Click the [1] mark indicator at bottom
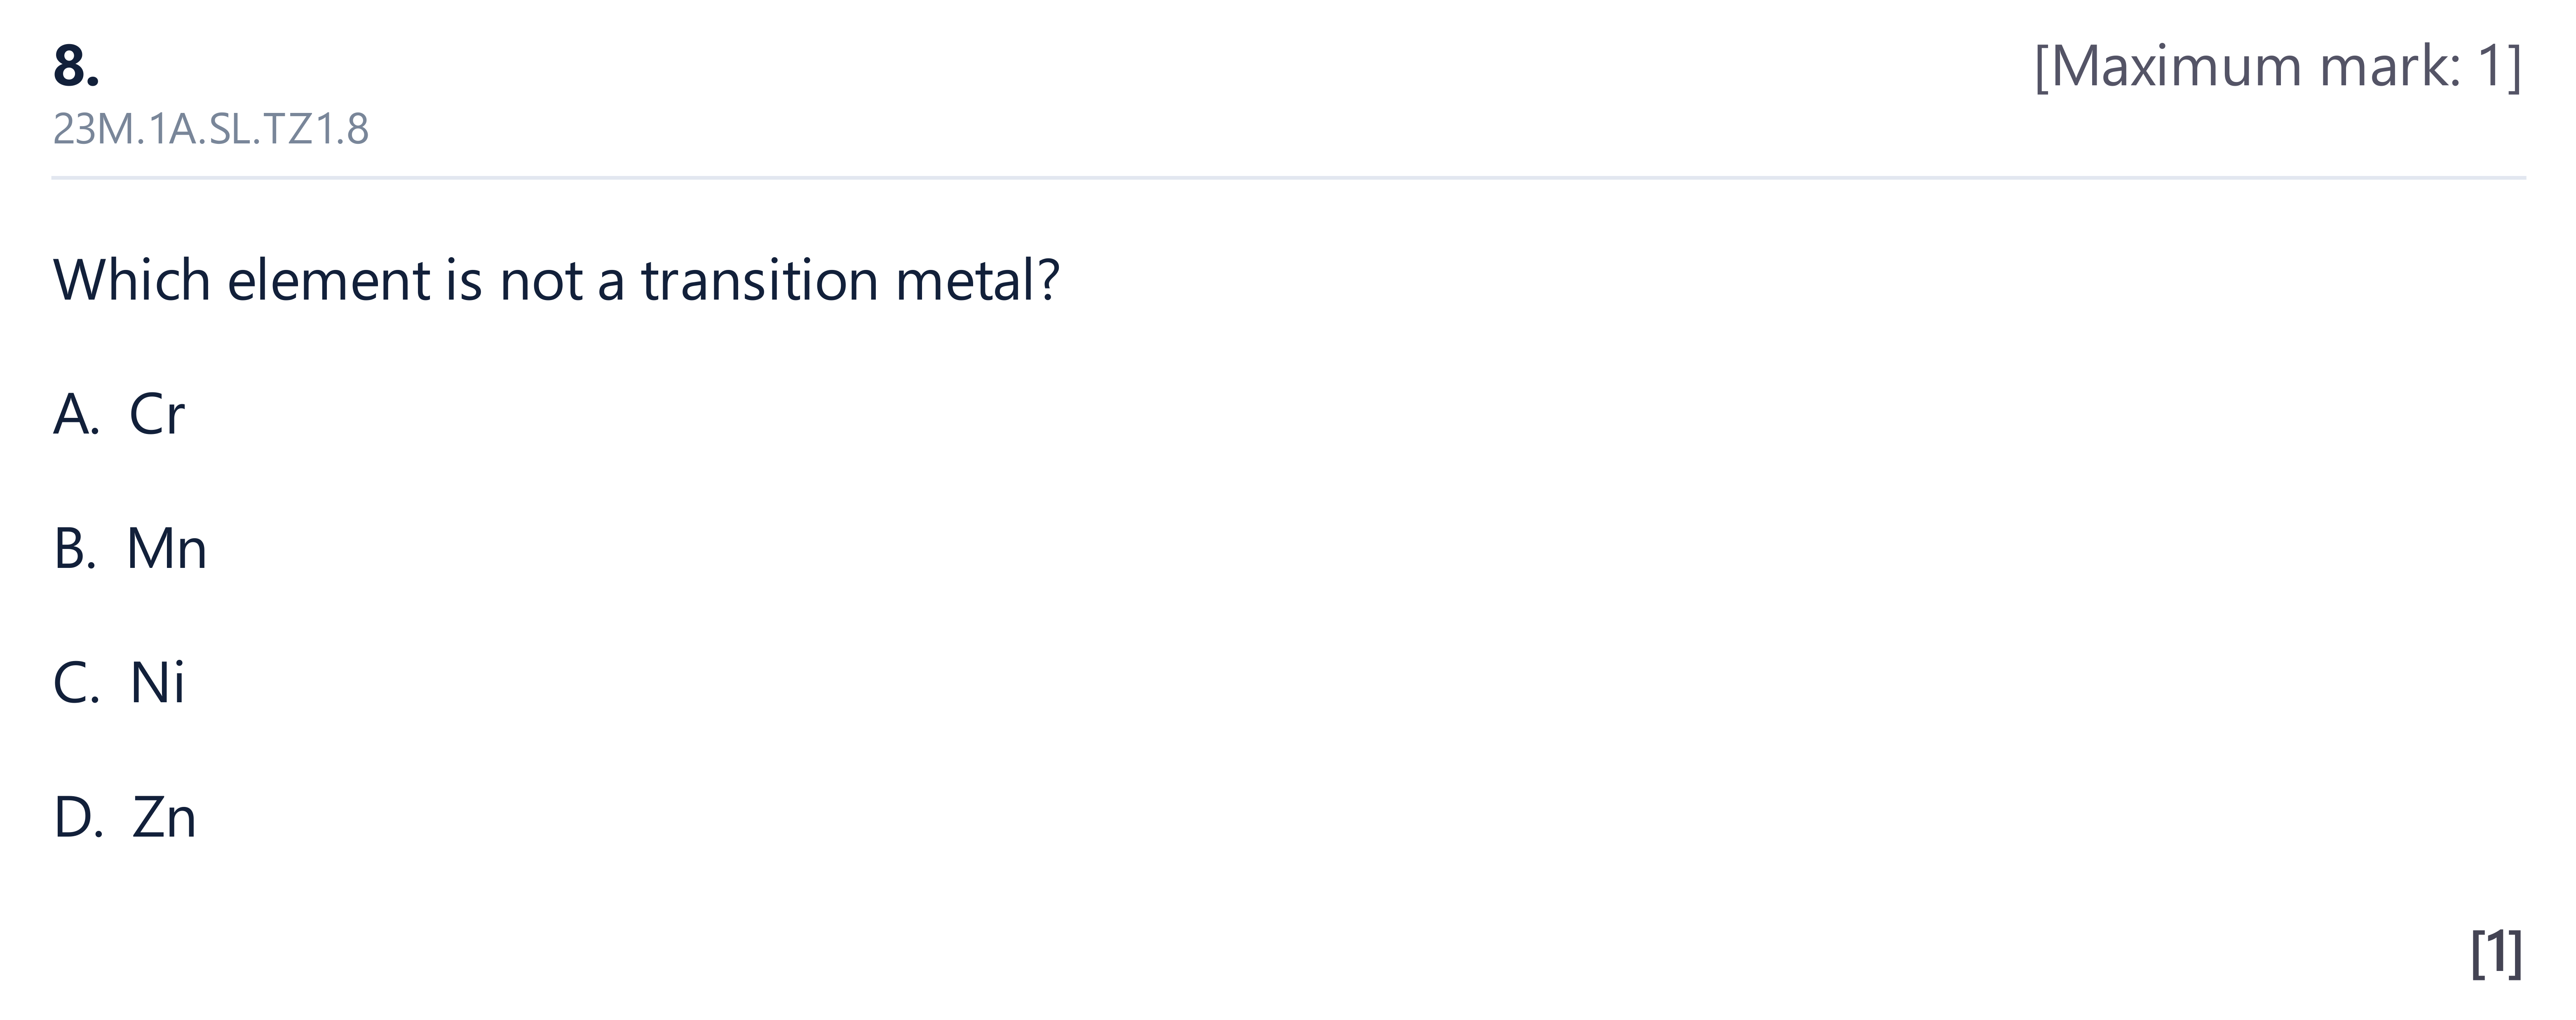 (2497, 954)
